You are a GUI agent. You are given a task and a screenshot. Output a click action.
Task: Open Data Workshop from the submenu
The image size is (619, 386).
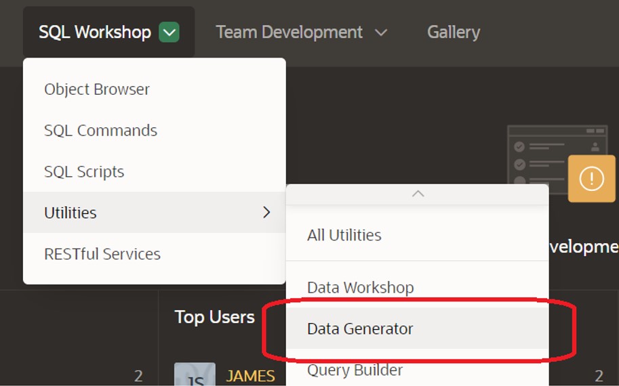[360, 287]
